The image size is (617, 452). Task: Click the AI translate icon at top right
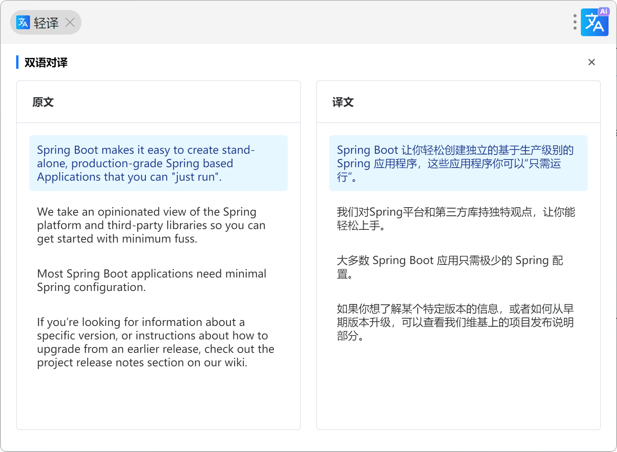(595, 22)
